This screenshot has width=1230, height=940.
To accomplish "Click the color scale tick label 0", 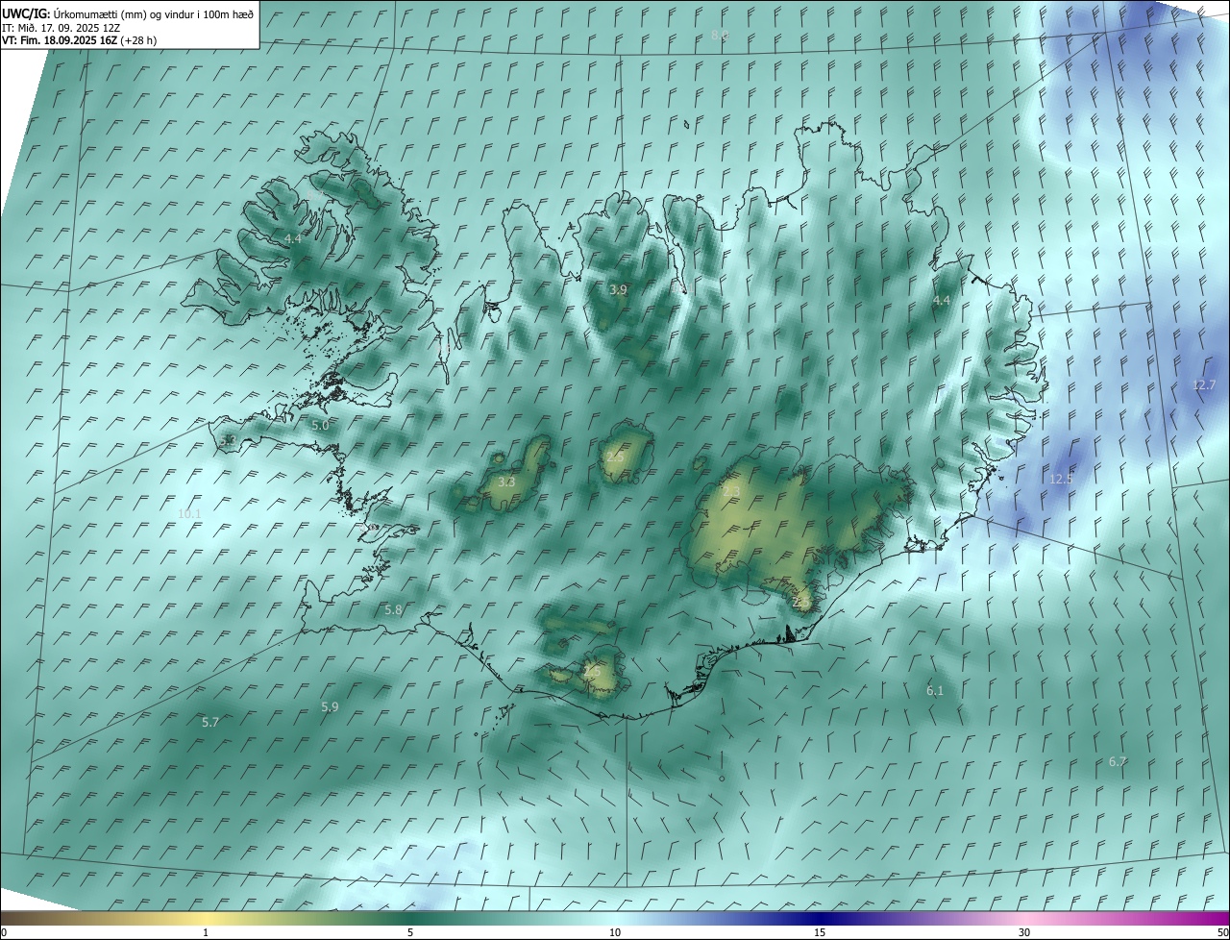I will (3, 932).
